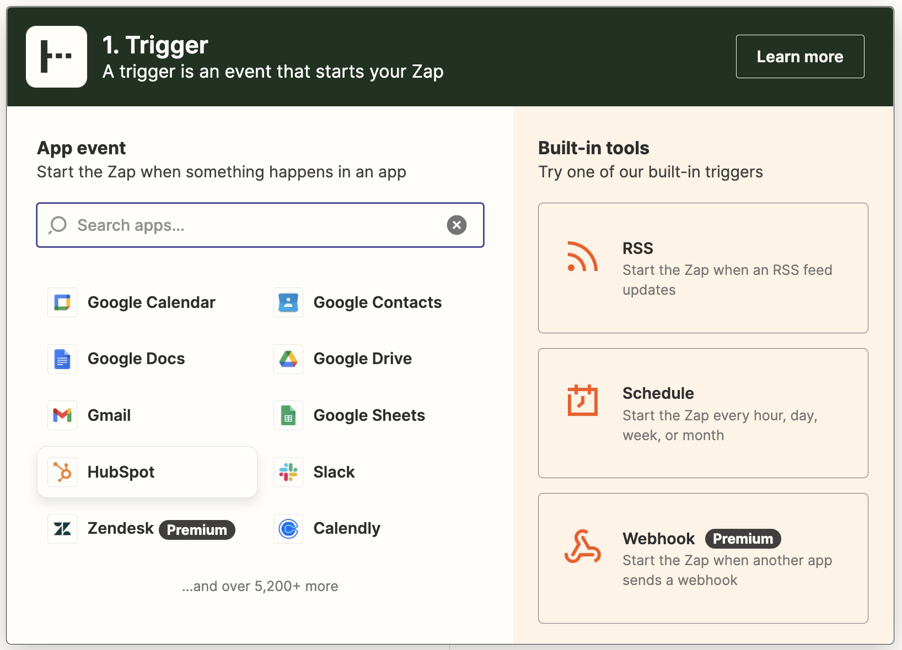Pick the RSS trigger title
Screen dimensions: 902x650
[638, 248]
